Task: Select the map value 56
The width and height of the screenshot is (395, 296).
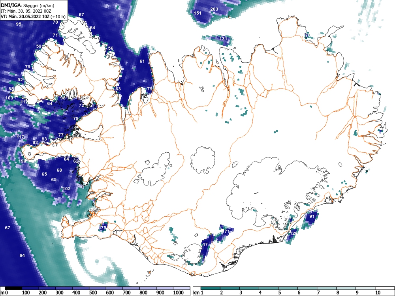Action: 111,48
